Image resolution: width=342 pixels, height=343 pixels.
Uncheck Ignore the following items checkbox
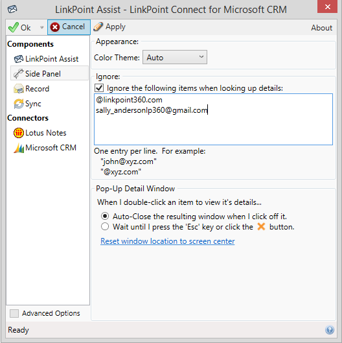tap(99, 88)
